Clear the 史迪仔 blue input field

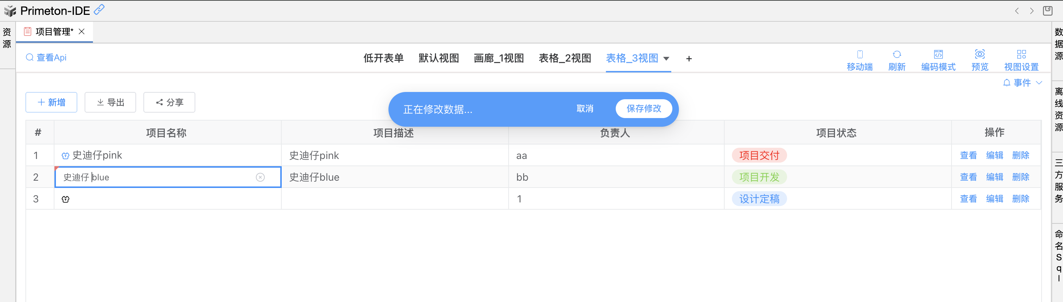[260, 177]
